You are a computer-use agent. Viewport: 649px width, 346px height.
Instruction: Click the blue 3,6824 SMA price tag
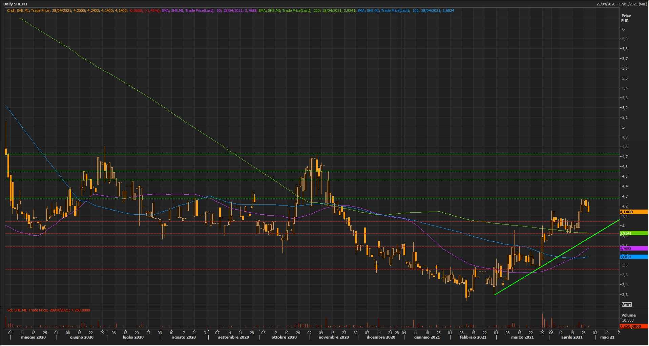[x=633, y=257]
